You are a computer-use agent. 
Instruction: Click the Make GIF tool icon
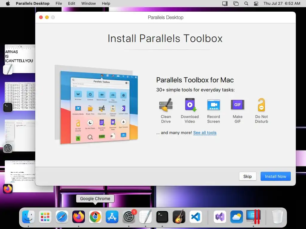click(x=238, y=105)
